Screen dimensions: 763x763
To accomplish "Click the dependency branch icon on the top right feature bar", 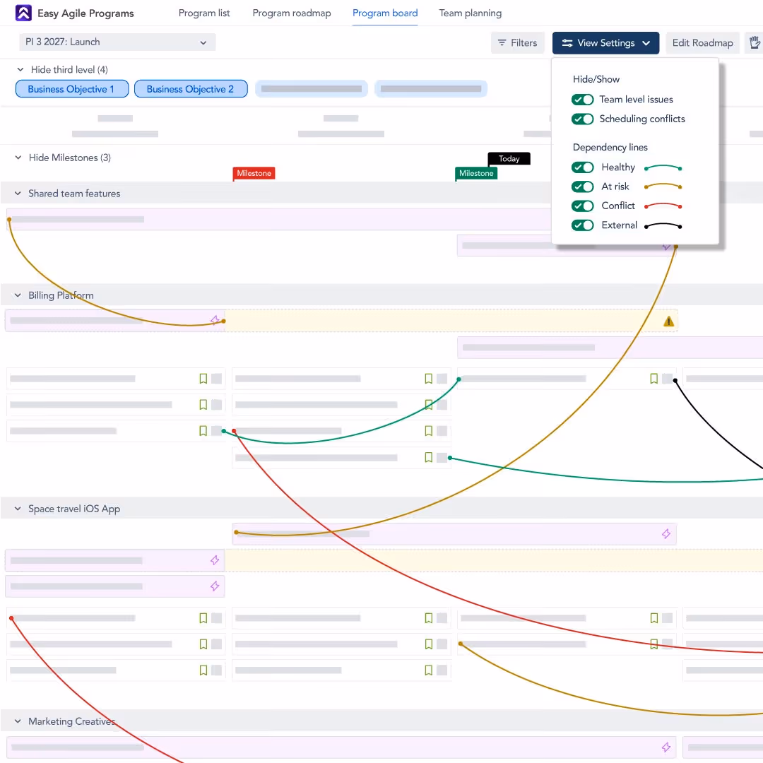I will 666,247.
